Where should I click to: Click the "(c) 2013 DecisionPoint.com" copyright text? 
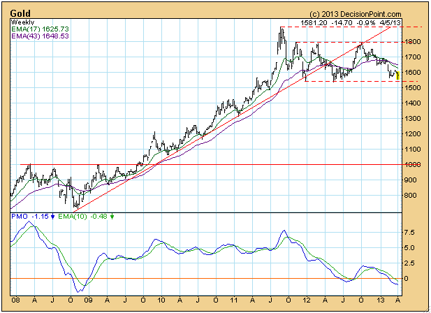coord(356,14)
